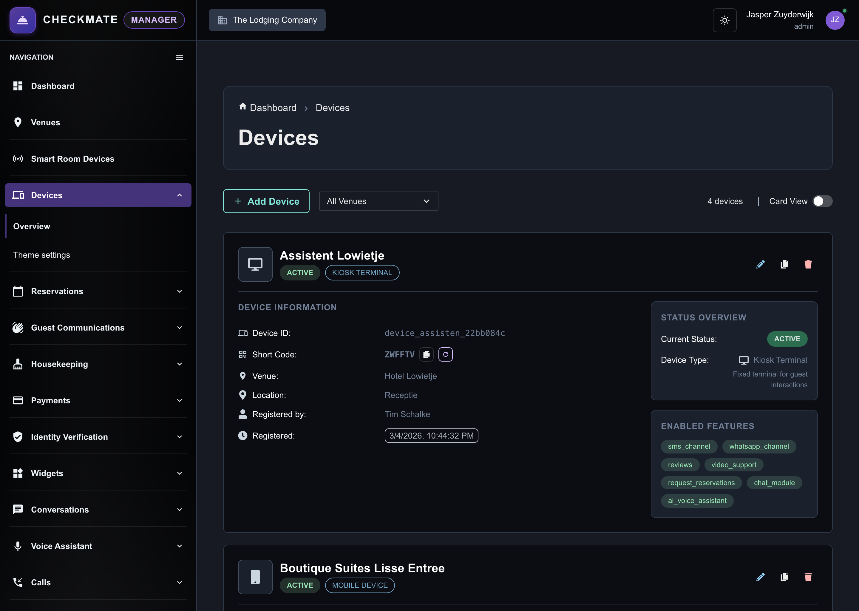This screenshot has height=611, width=859.
Task: Click the Venues pin icon in sidebar
Action: click(18, 122)
